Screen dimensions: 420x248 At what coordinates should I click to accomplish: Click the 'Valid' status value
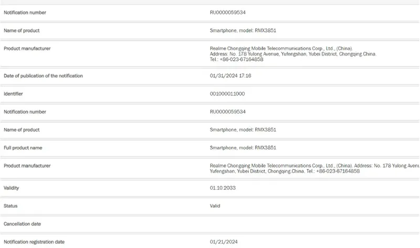click(x=215, y=206)
